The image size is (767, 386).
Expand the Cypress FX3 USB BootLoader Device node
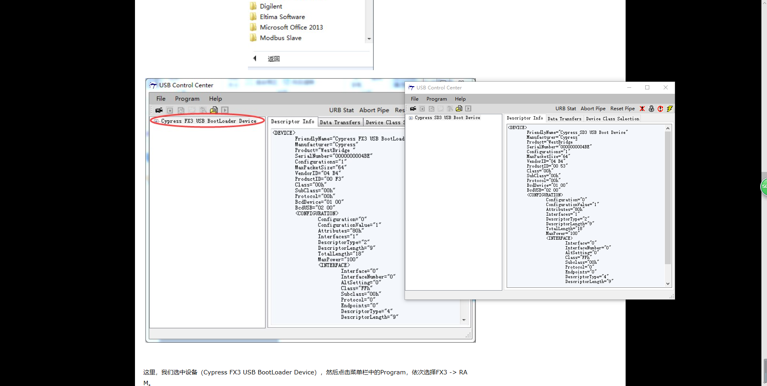[156, 121]
